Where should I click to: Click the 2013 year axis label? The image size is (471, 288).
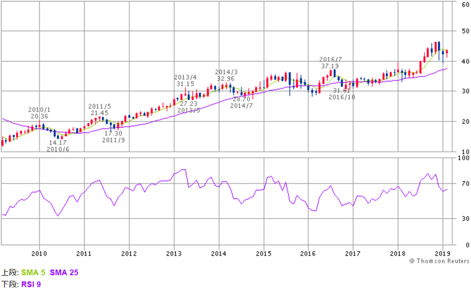coord(174,254)
